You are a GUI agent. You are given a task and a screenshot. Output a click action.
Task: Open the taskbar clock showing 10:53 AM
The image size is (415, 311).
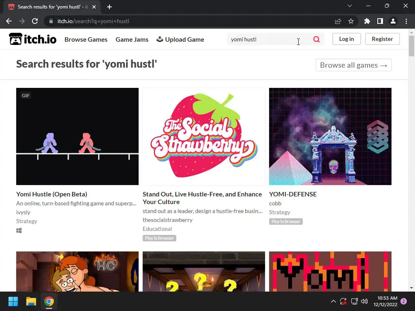tap(385, 301)
